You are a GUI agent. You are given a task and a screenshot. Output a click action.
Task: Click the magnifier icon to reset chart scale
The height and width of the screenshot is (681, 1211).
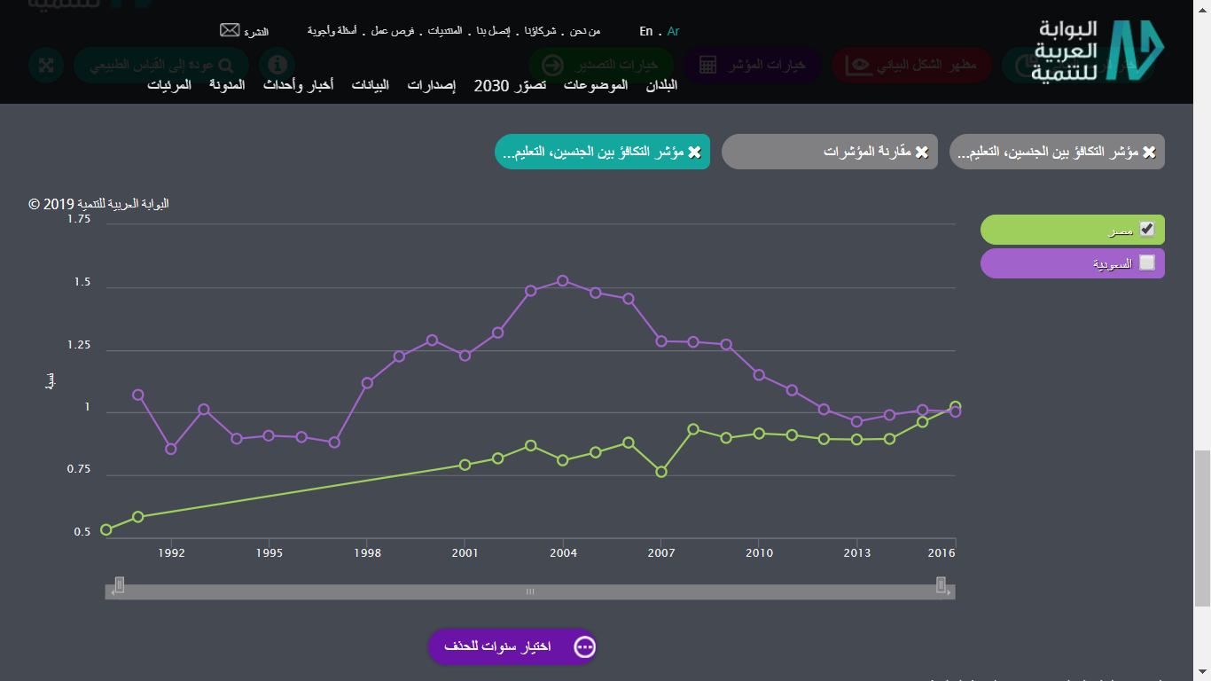[226, 66]
